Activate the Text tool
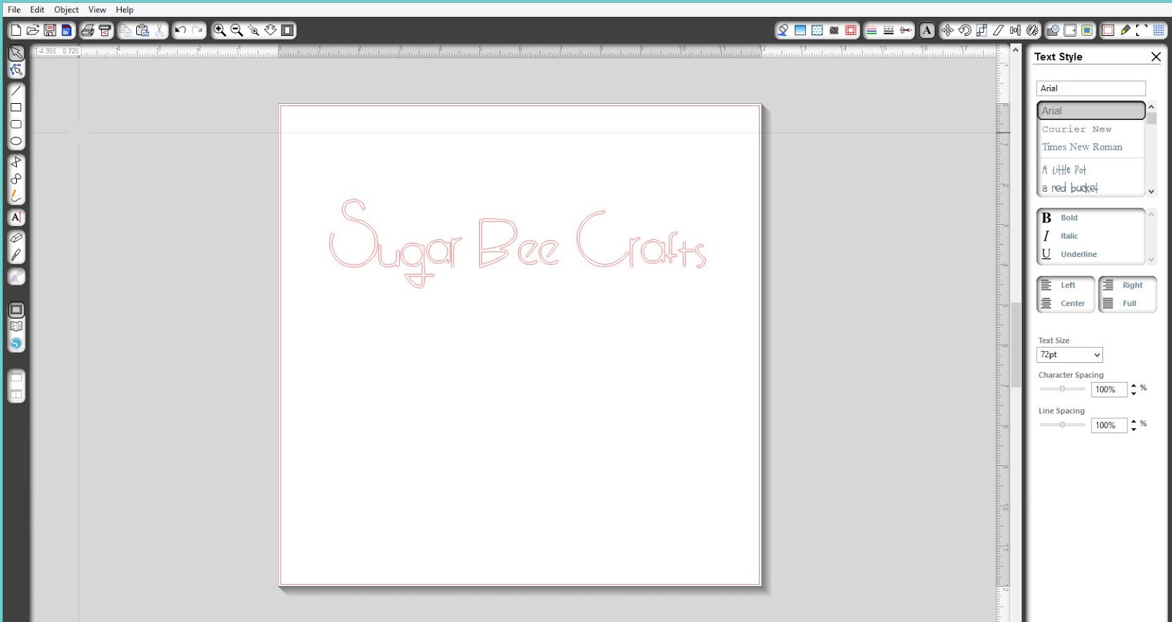The image size is (1172, 622). point(16,217)
